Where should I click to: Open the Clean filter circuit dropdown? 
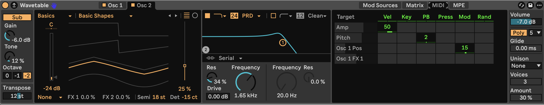(x=317, y=16)
